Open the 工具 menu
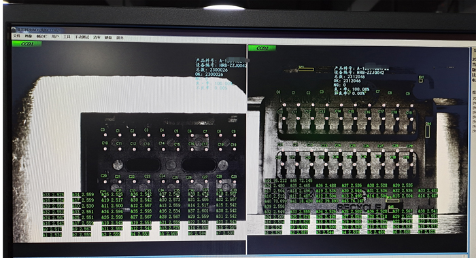 [x=67, y=37]
